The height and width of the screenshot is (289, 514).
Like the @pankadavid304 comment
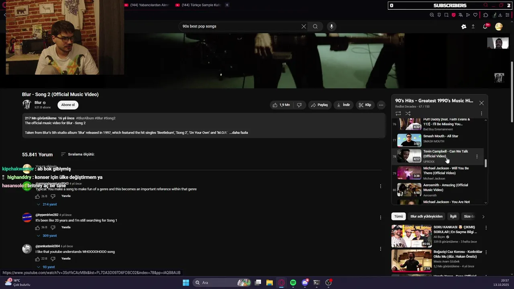tap(38, 259)
